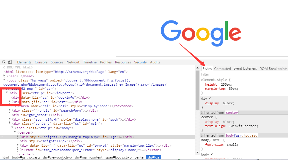This screenshot has width=288, height=160.
Task: Expand the div id spch node
Action: tap(10, 119)
